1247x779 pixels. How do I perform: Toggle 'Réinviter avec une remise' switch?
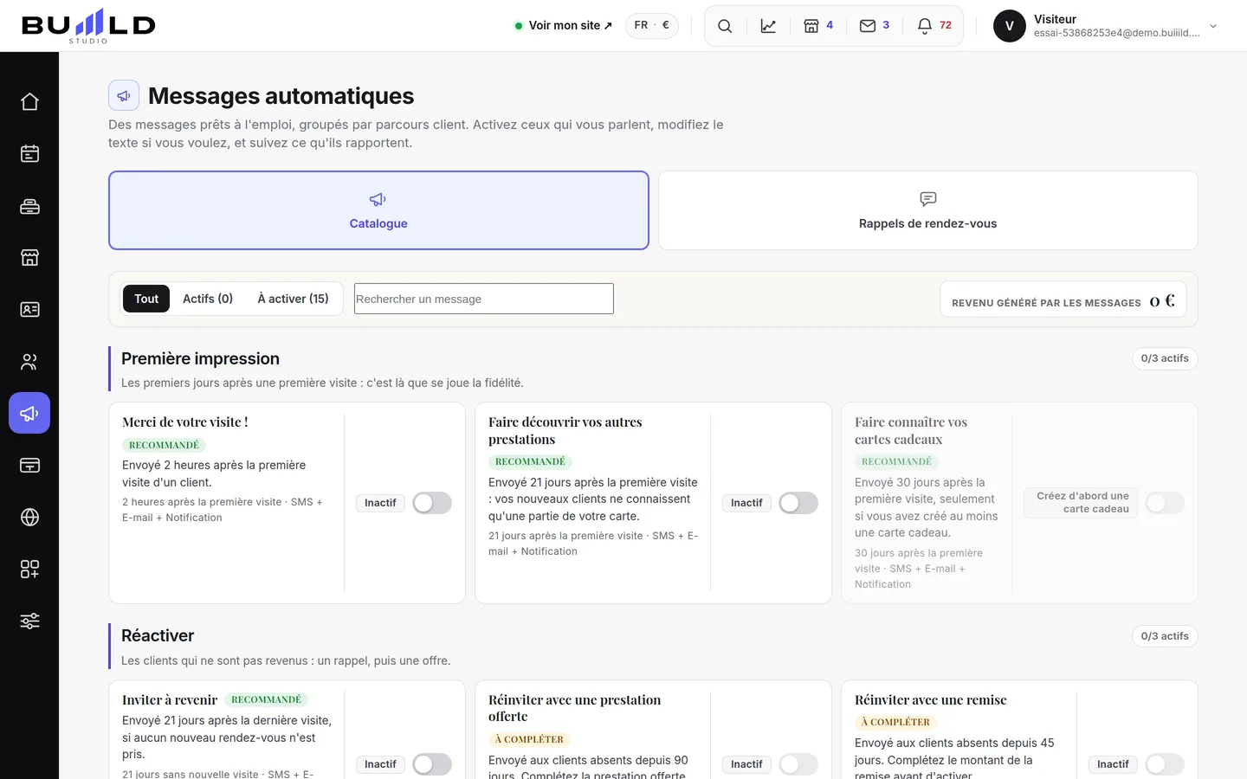click(1165, 764)
